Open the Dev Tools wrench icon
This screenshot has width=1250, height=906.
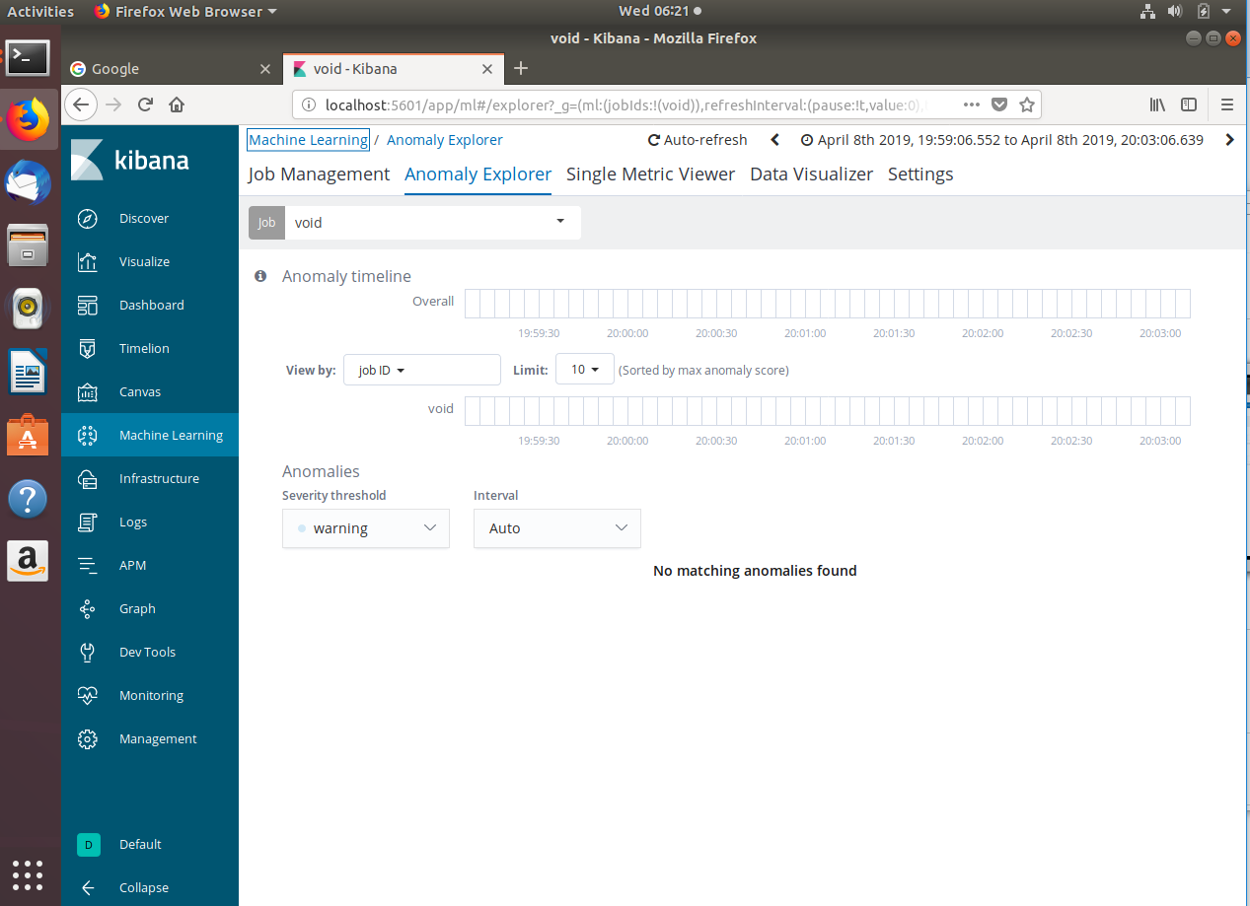coord(88,653)
